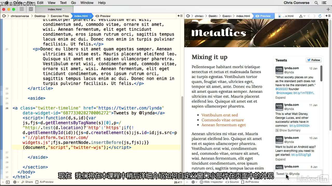Open the @GSG3D mention link
This screenshot has width=332, height=186.
pyautogui.click(x=282, y=89)
